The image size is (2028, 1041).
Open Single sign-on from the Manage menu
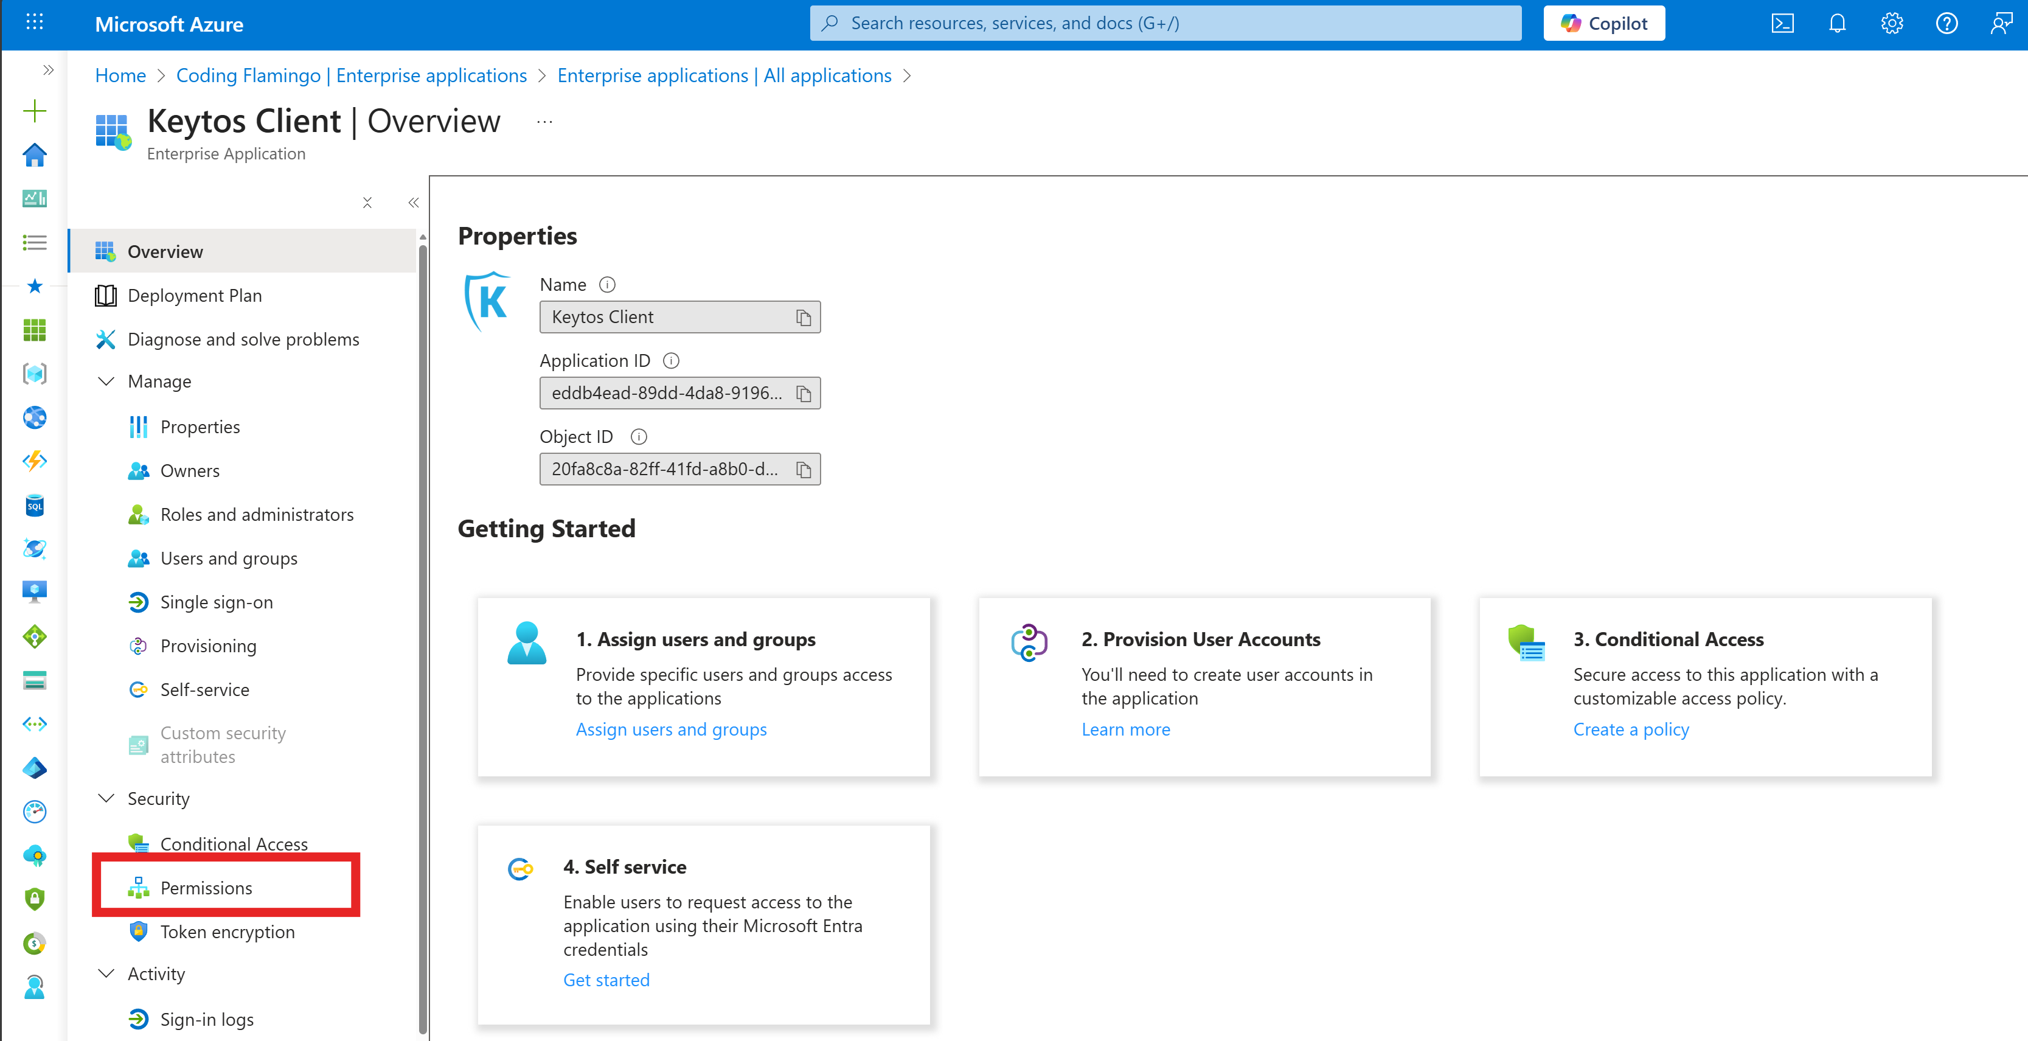[216, 602]
